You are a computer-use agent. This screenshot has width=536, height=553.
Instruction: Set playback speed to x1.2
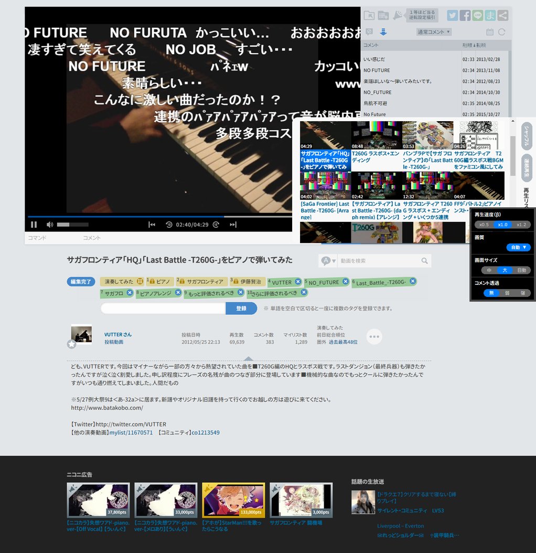coord(521,225)
